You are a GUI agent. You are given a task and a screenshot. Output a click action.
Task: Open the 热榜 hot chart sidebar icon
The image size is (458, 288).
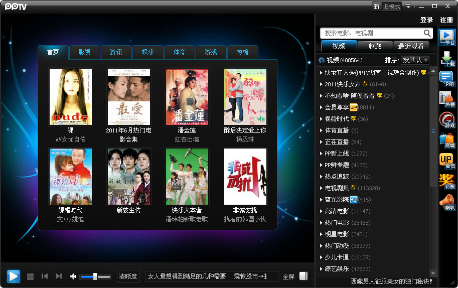(x=447, y=99)
